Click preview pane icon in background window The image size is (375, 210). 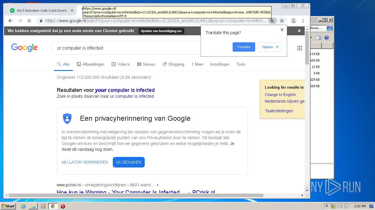pos(318,38)
